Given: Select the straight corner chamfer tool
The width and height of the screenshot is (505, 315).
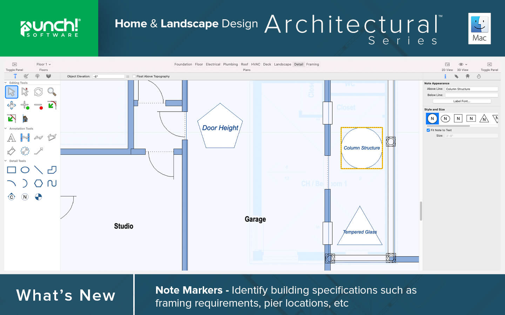Looking at the screenshot, I should click(12, 118).
